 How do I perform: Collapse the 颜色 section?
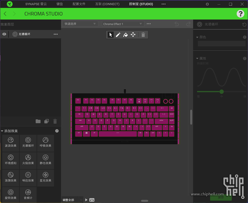click(x=197, y=37)
